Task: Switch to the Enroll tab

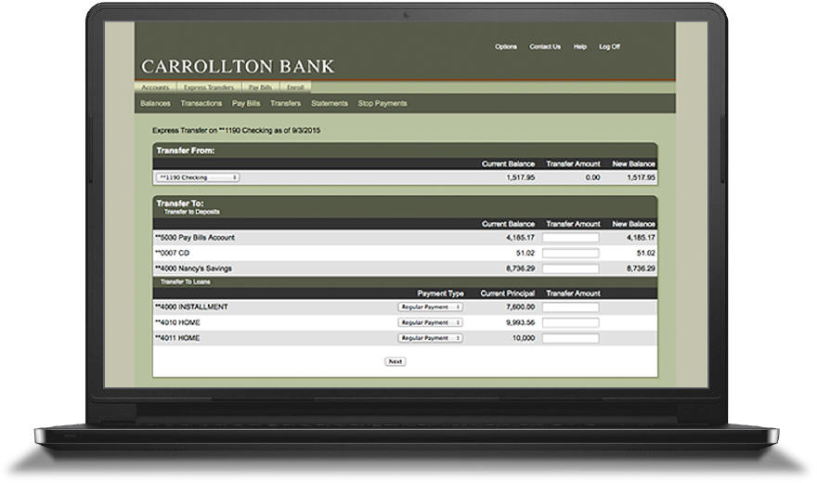Action: tap(295, 87)
